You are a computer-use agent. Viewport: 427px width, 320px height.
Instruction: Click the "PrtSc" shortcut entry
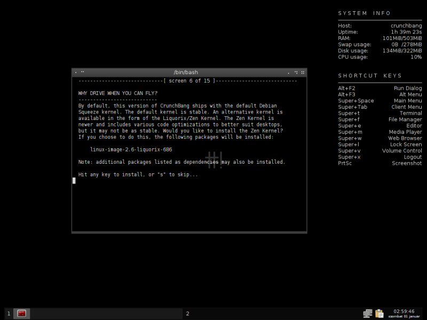pos(345,163)
